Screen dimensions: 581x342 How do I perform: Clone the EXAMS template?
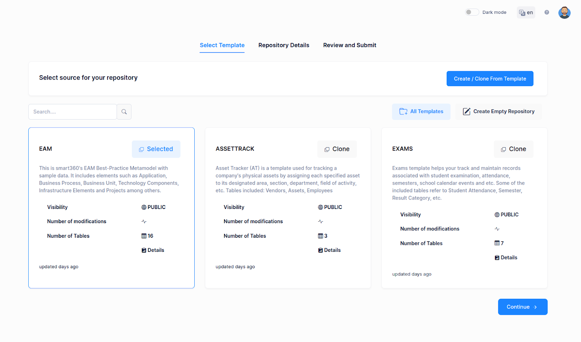click(513, 149)
